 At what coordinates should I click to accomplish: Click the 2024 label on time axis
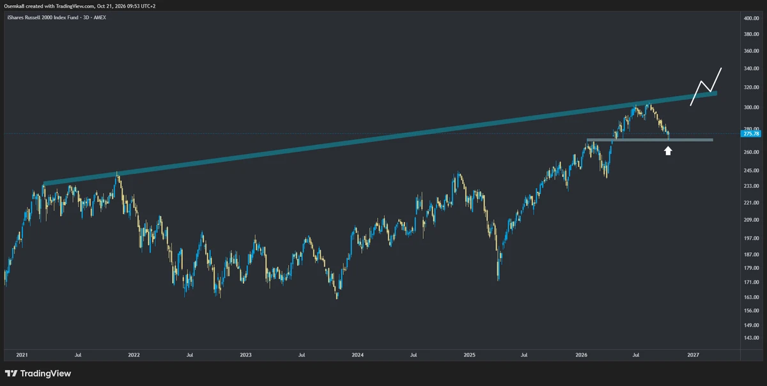tap(357, 354)
